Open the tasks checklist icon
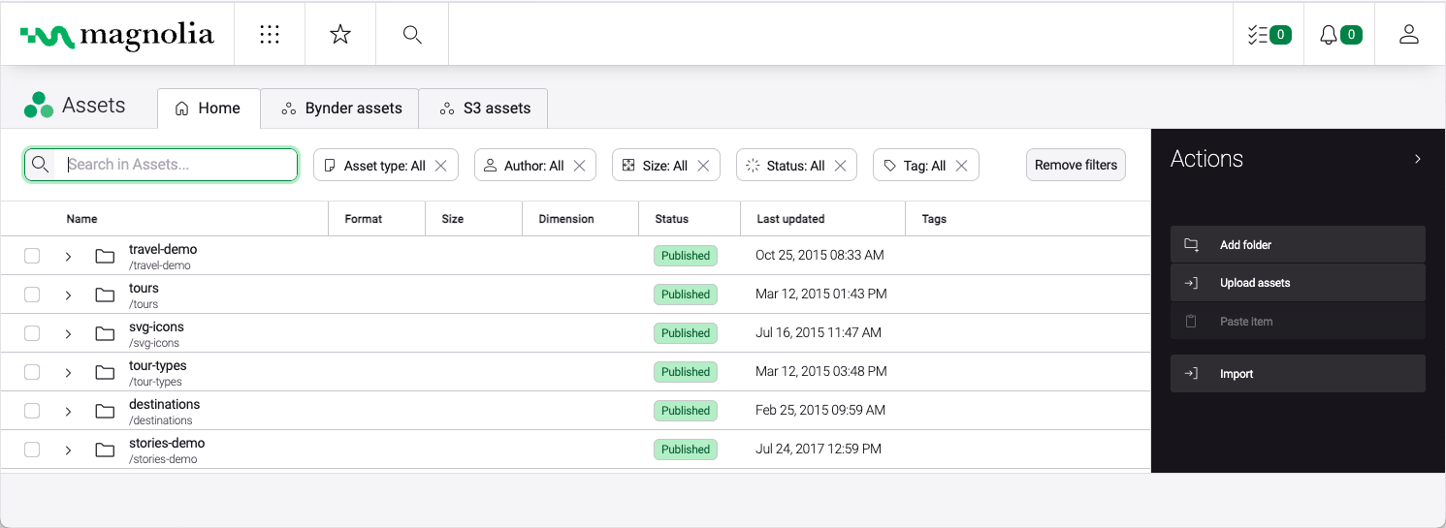Image resolution: width=1446 pixels, height=528 pixels. pos(1269,35)
